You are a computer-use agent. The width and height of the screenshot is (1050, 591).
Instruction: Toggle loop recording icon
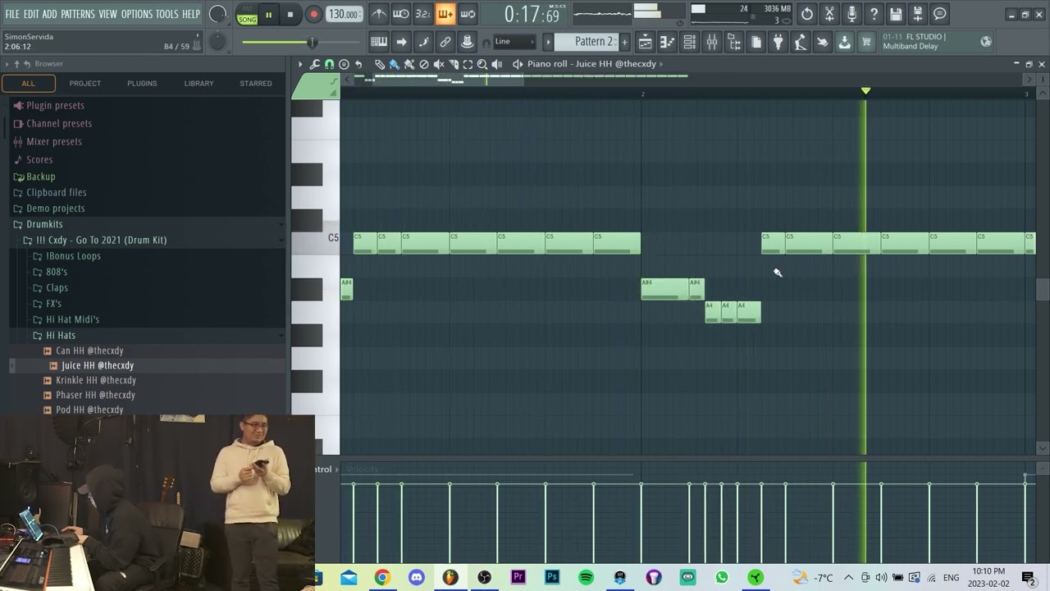468,14
